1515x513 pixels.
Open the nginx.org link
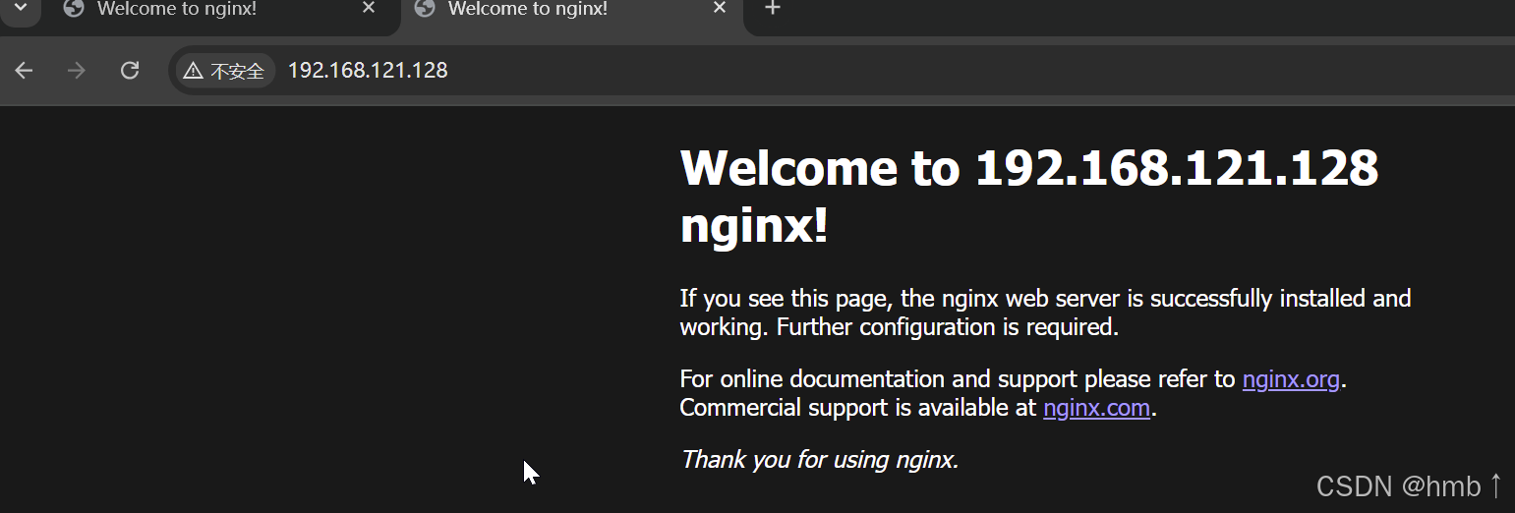[1291, 379]
